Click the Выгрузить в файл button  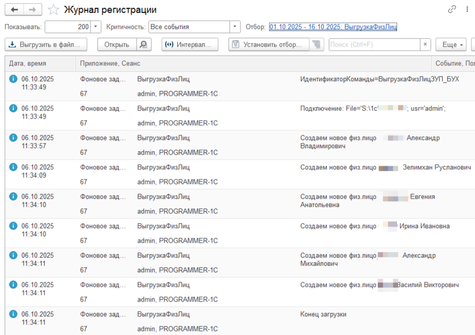pos(46,45)
